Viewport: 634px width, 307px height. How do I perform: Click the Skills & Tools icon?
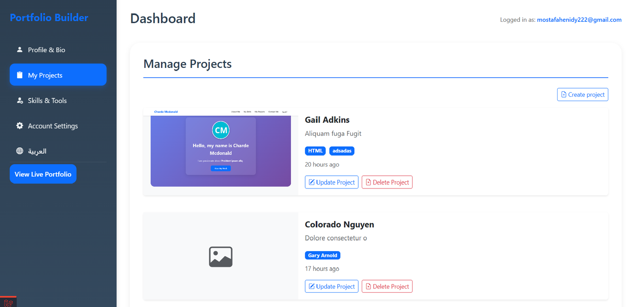click(19, 100)
